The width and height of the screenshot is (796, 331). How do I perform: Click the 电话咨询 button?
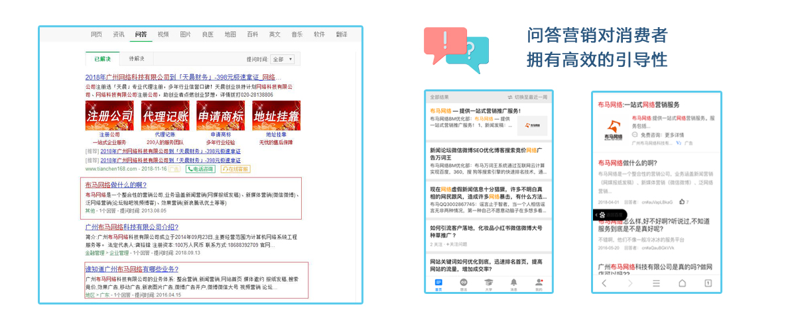(x=200, y=169)
